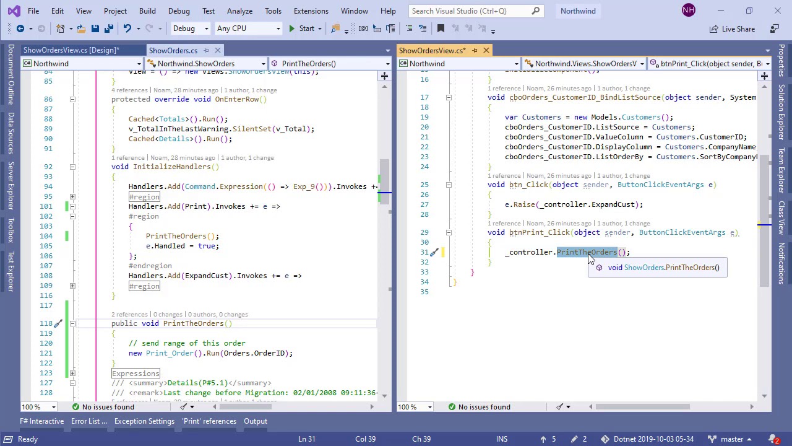Click the Comment out selected lines icon
The width and height of the screenshot is (792, 446).
[x=408, y=28]
